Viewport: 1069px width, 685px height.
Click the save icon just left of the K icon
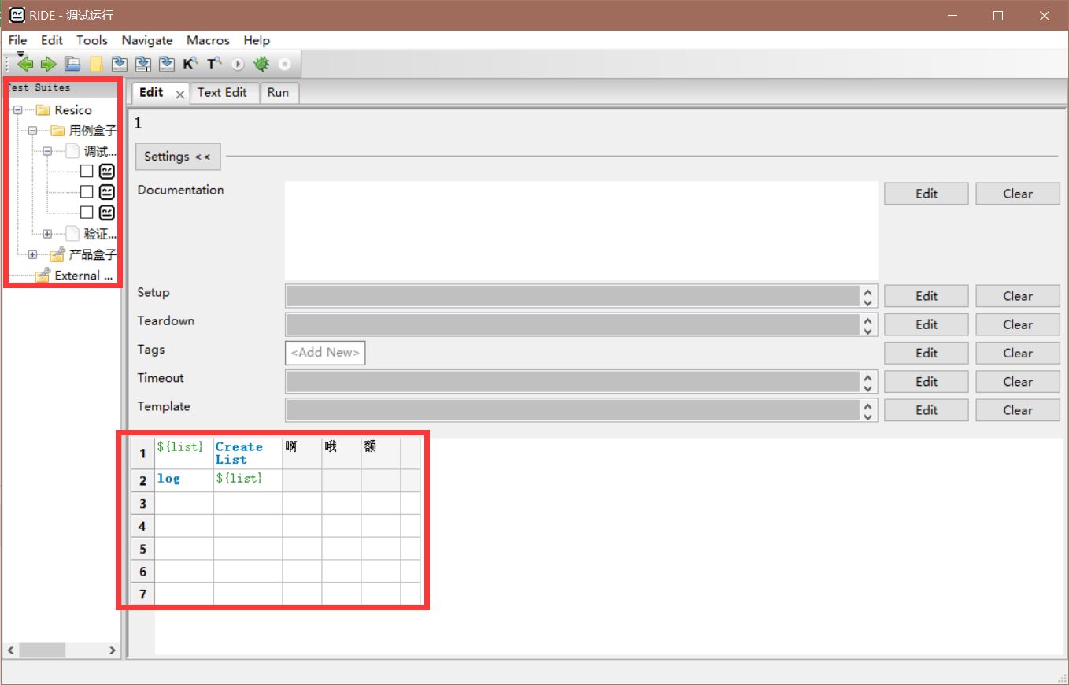point(167,65)
